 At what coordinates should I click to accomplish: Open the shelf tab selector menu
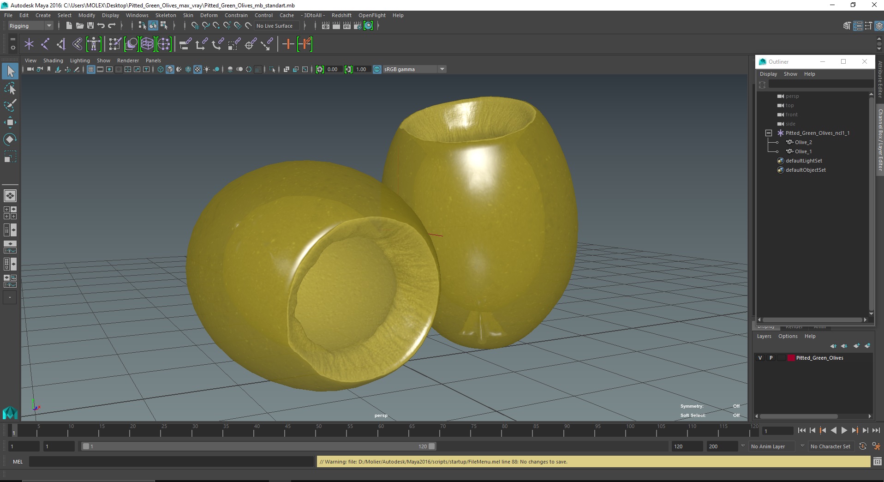coord(13,39)
